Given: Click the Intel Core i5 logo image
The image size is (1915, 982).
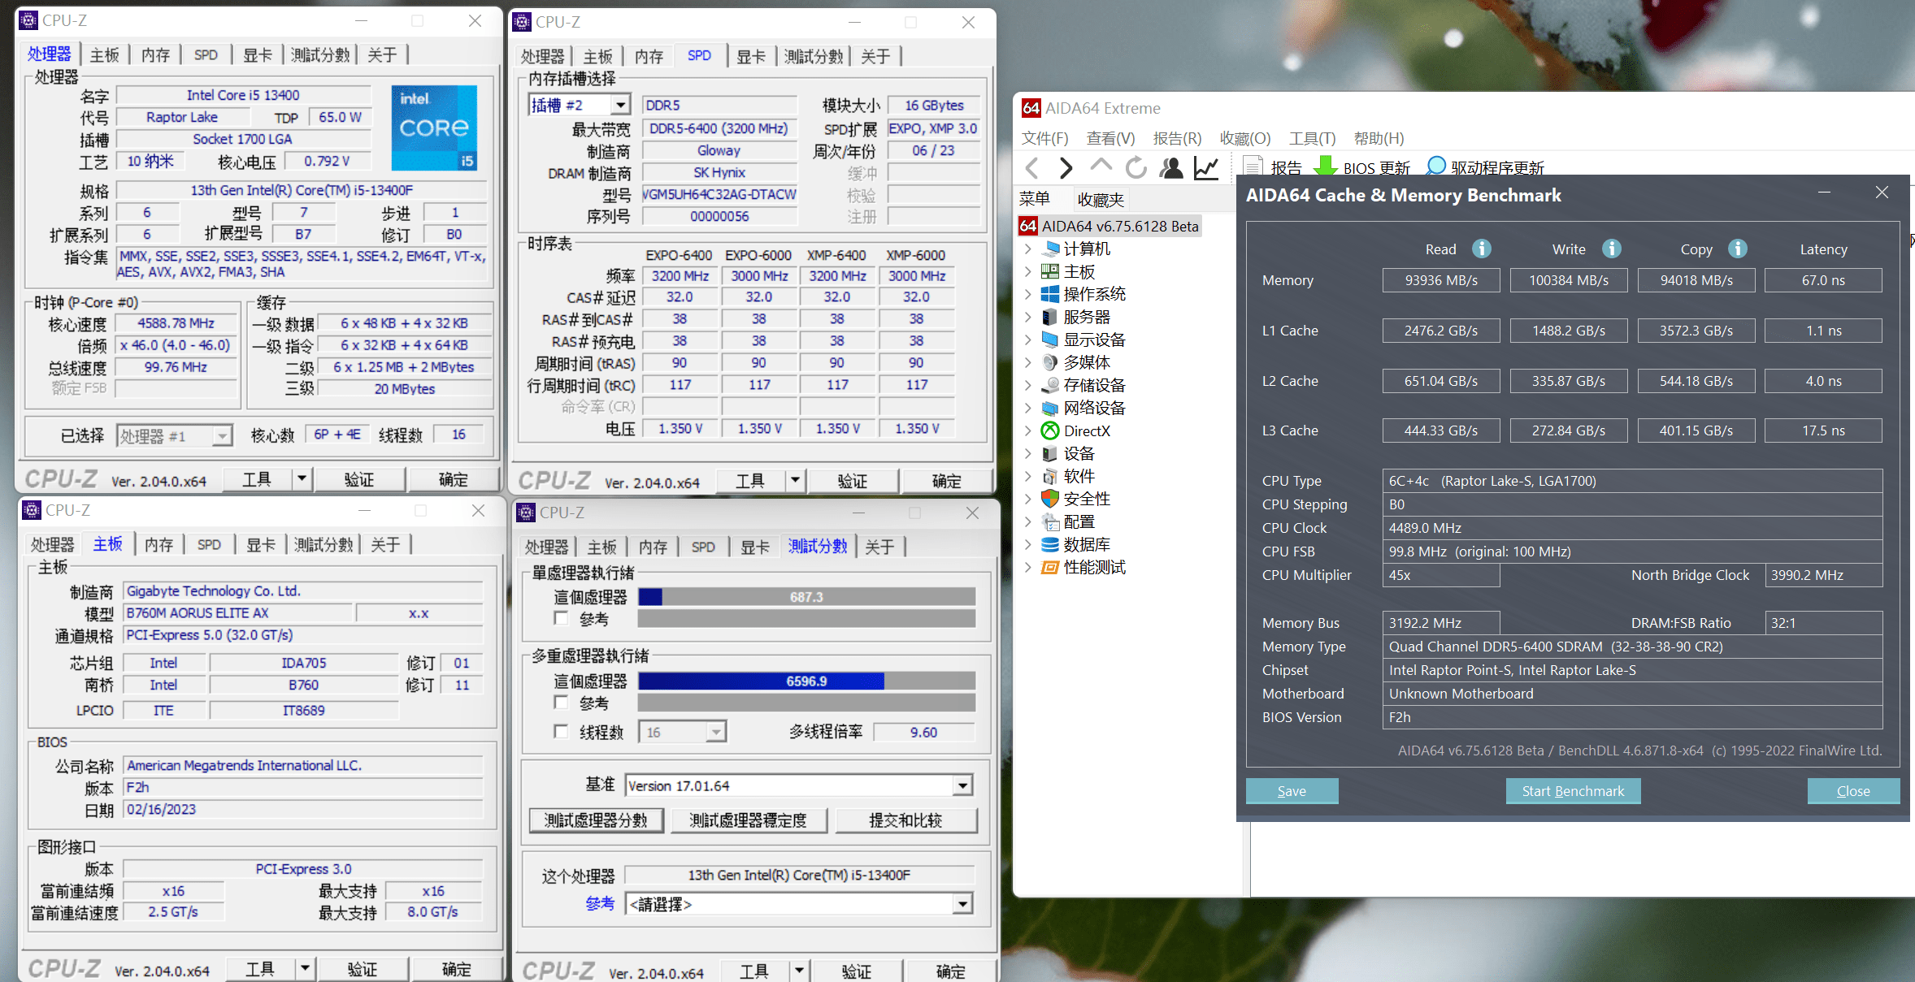Looking at the screenshot, I should [x=434, y=128].
